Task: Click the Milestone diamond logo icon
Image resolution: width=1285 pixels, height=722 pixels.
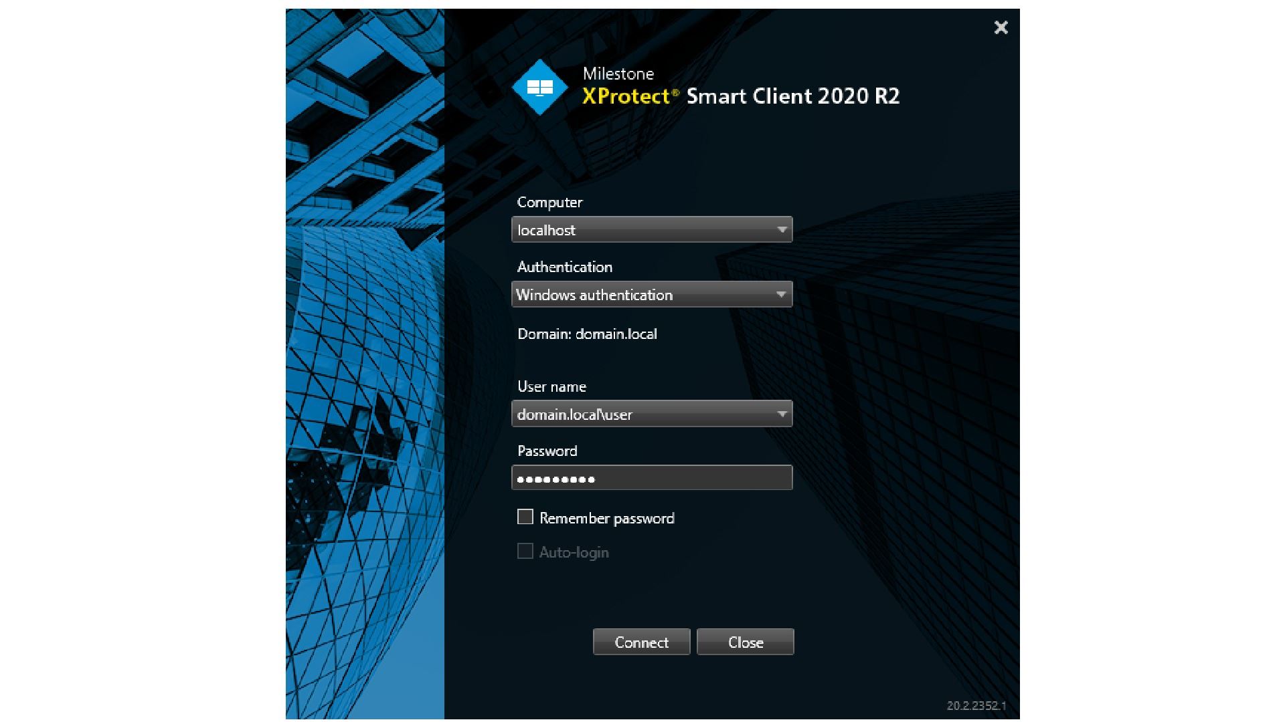Action: coord(539,88)
